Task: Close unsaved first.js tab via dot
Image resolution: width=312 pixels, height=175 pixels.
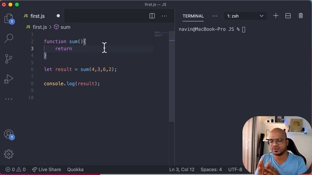Action: (x=58, y=16)
